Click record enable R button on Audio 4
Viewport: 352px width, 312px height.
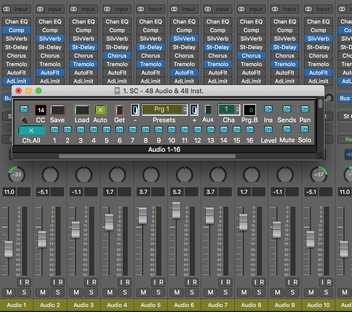click(128, 282)
